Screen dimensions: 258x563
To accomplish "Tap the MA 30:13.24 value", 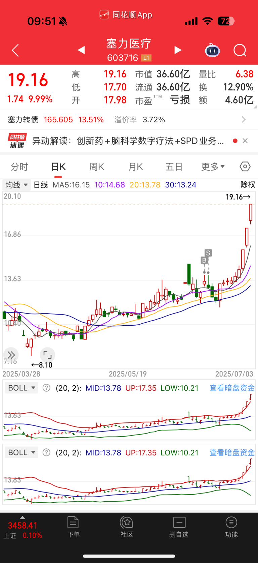I will pos(181,185).
